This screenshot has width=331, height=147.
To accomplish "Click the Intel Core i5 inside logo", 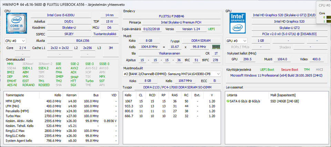I will coord(16,24).
